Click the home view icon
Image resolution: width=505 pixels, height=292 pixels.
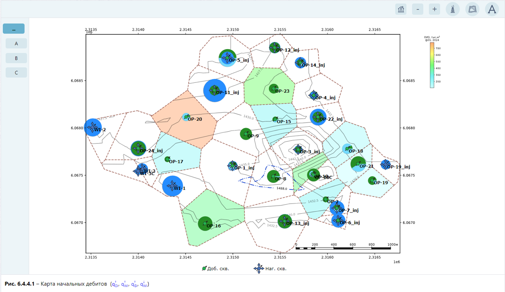[401, 9]
